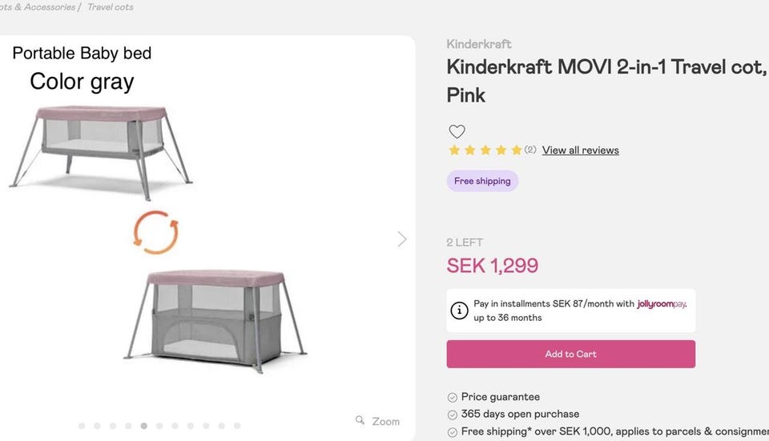
Task: Click the 365 days open purchase checkmark
Action: (x=453, y=415)
